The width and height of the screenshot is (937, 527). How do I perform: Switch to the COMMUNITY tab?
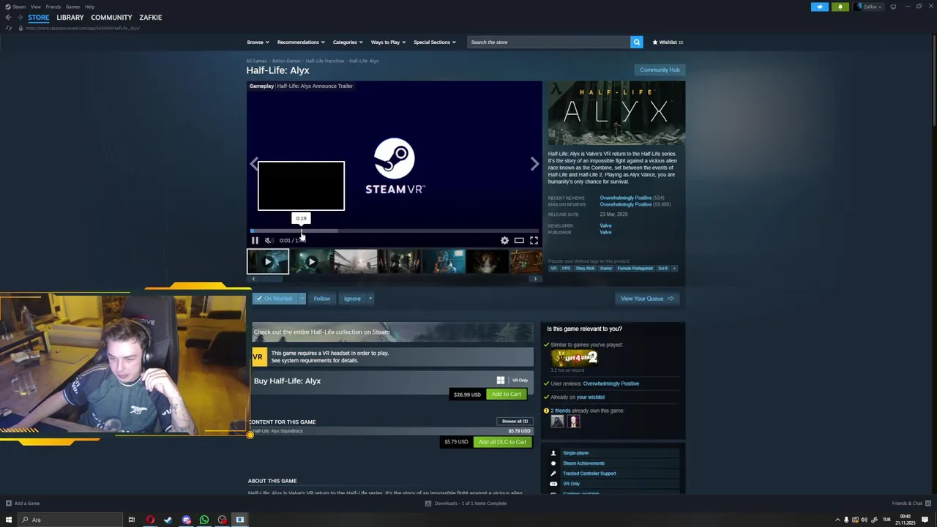click(111, 17)
